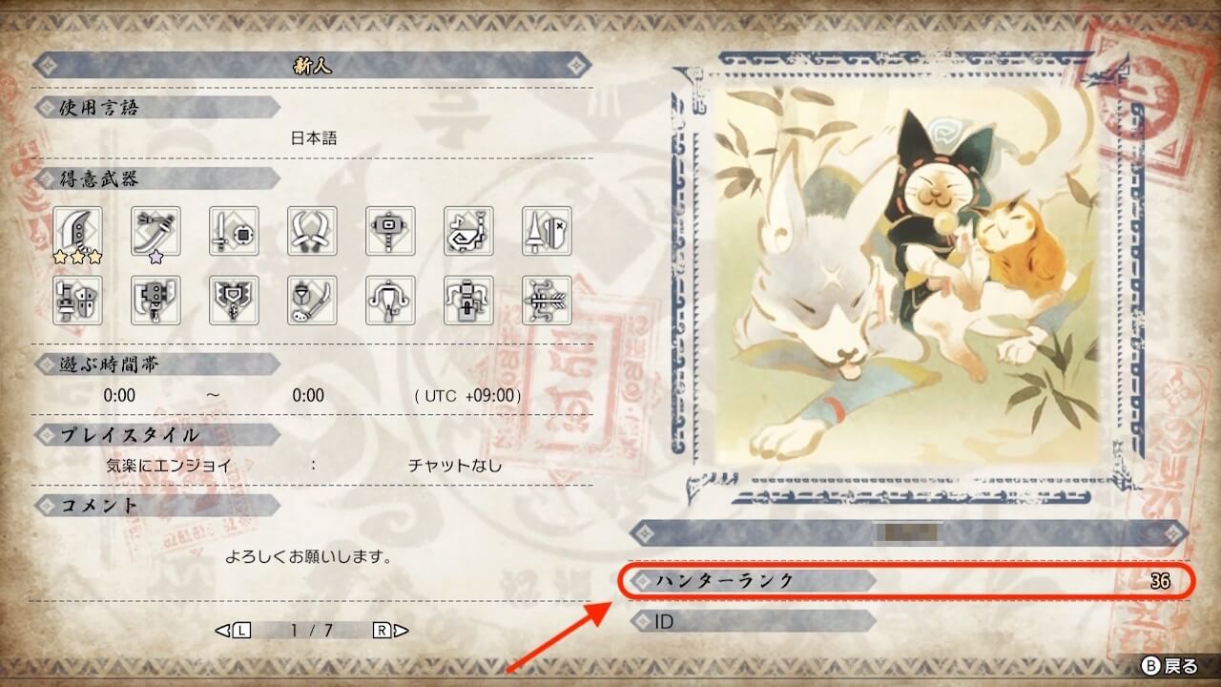Select the Light Bowgun icon

(x=391, y=301)
